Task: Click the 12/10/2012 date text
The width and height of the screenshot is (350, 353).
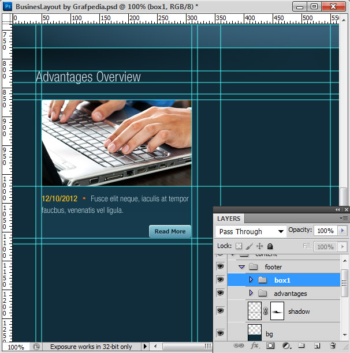Action: click(x=59, y=198)
